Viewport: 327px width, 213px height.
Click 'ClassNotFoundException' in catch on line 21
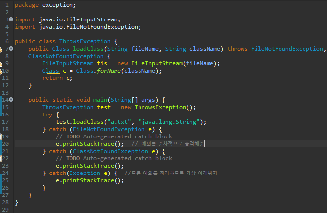(x=110, y=151)
